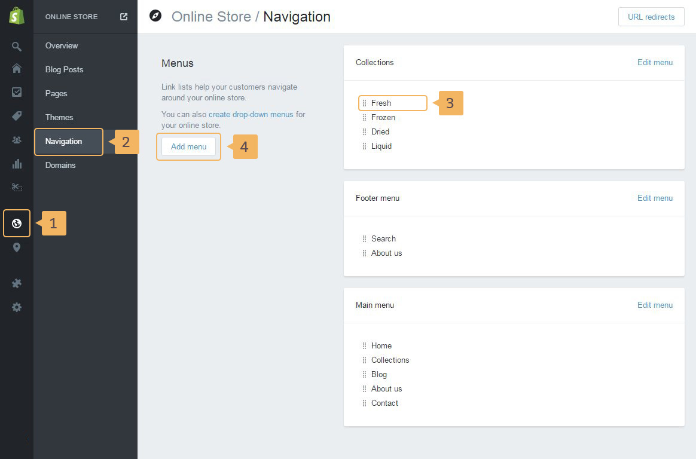Open Themes in the sidebar menu
This screenshot has width=696, height=459.
pos(59,117)
